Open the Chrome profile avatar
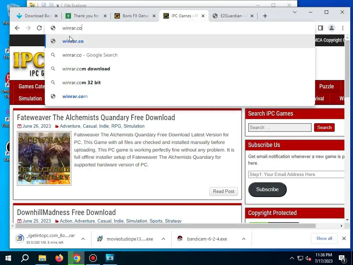The width and height of the screenshot is (353, 265). (x=331, y=28)
